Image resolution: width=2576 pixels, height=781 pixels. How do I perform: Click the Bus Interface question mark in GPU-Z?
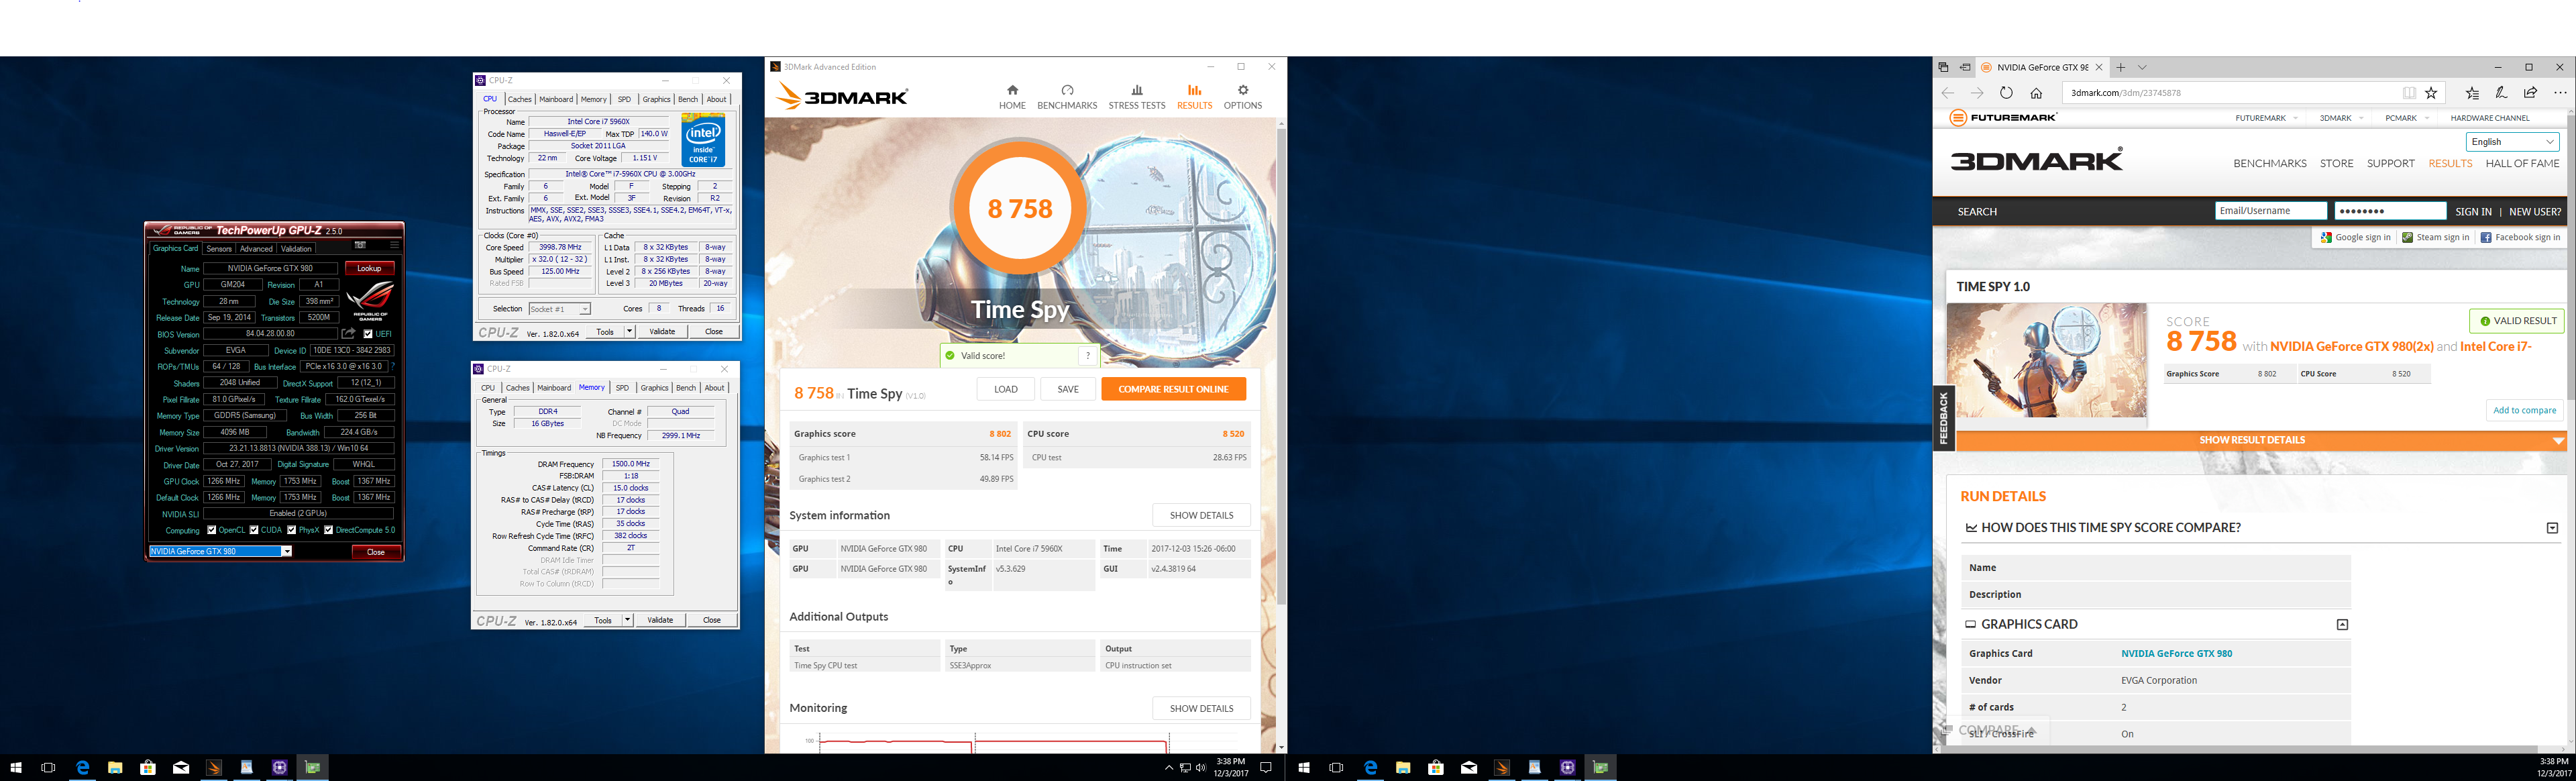[393, 367]
